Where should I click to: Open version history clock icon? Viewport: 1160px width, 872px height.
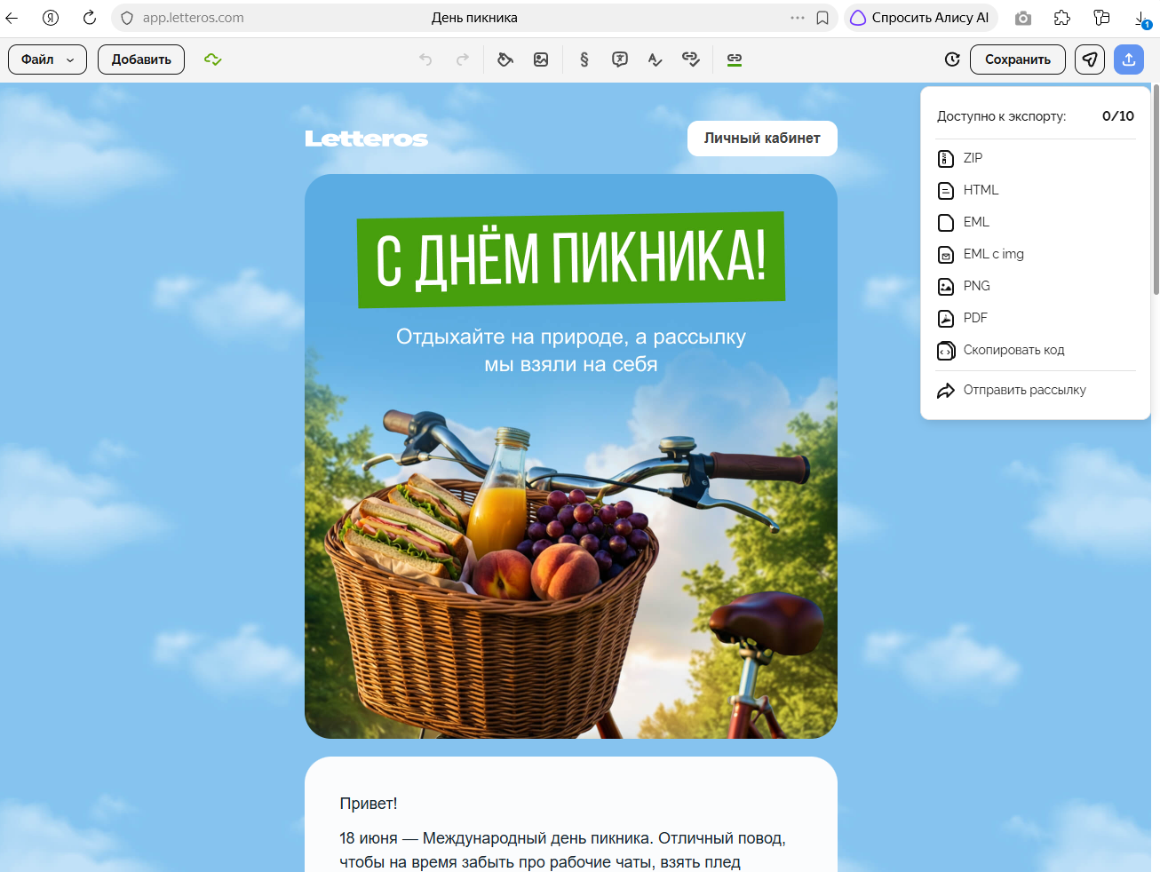click(952, 59)
